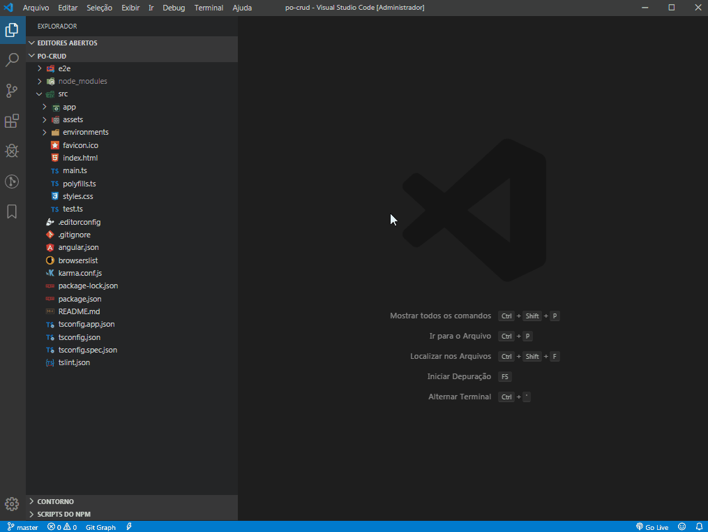
Task: Open the Explorer view in activity bar
Action: point(12,30)
